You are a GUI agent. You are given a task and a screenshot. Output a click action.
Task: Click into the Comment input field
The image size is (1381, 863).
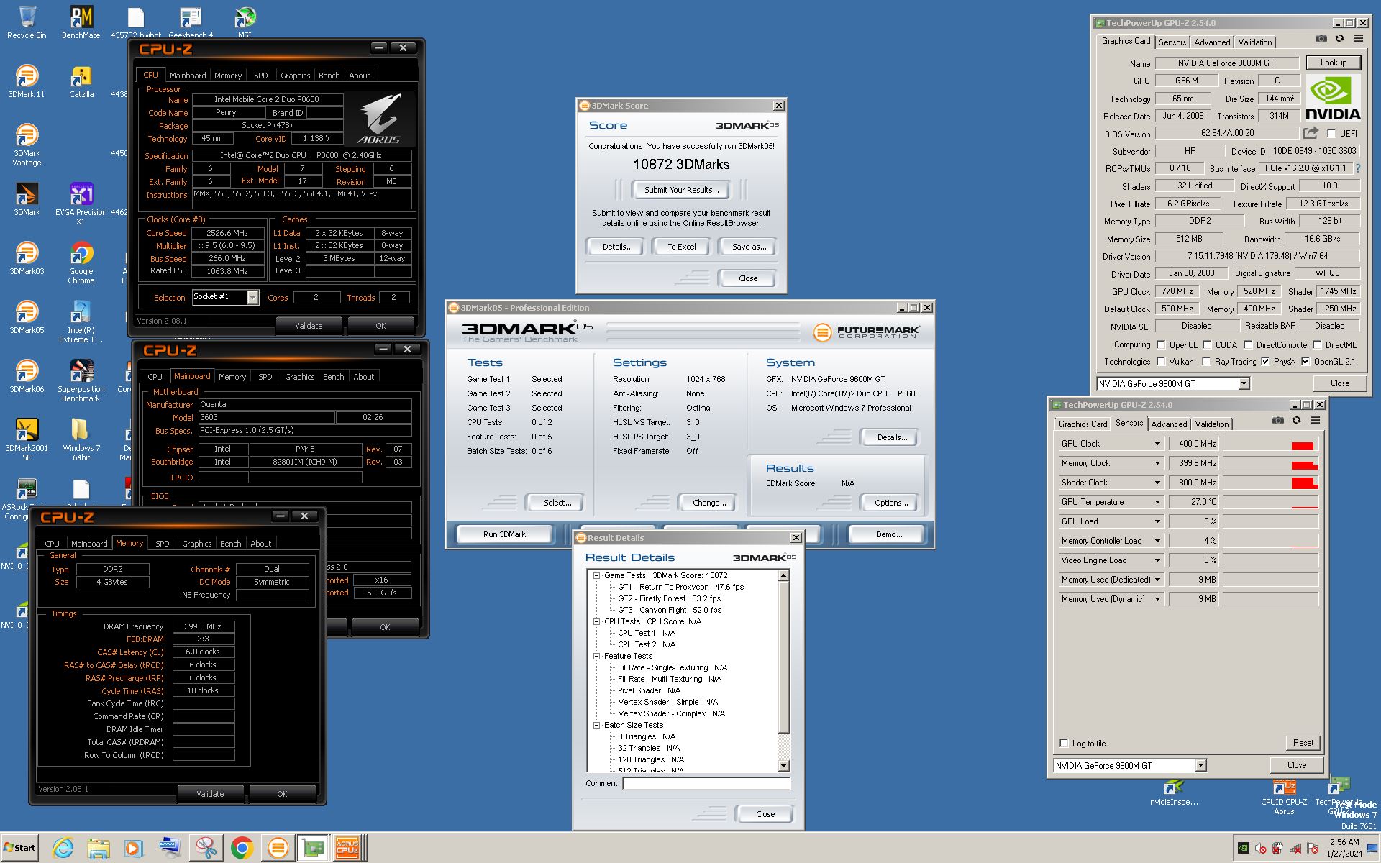[706, 783]
